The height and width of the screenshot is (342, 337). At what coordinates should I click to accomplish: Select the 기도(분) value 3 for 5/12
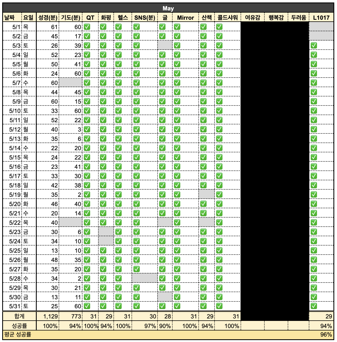coord(71,129)
